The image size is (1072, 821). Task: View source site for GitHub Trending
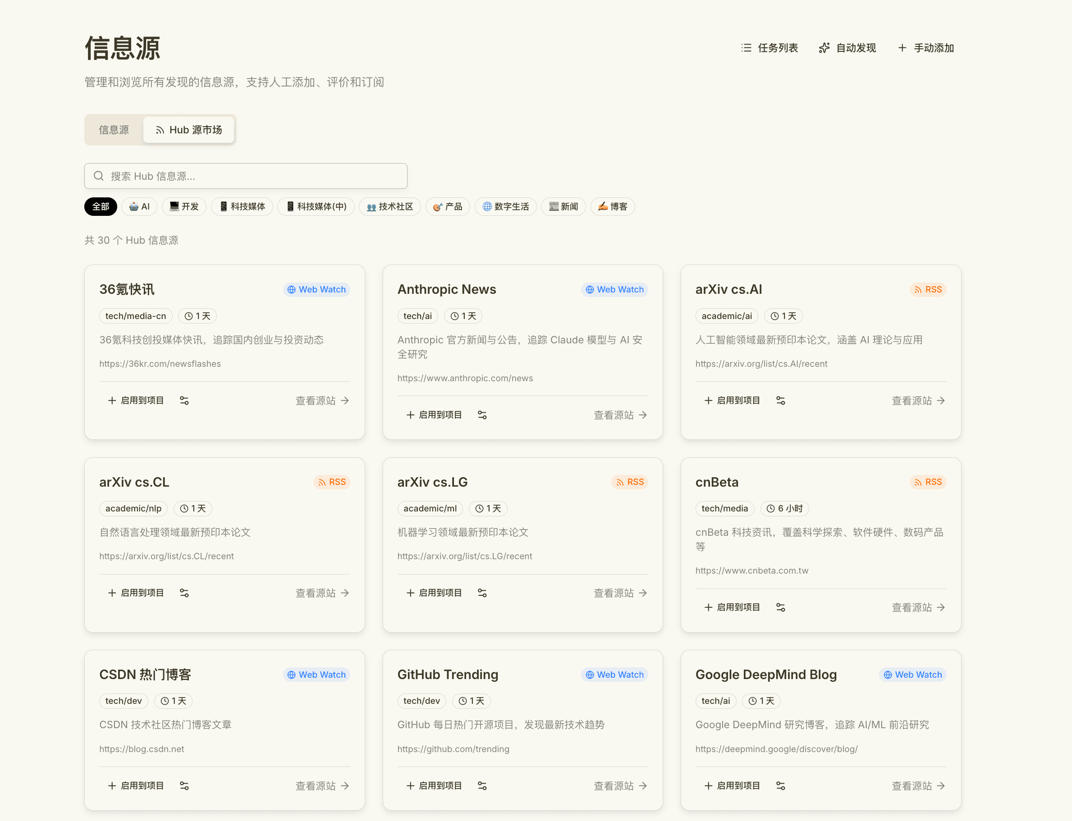tap(621, 785)
